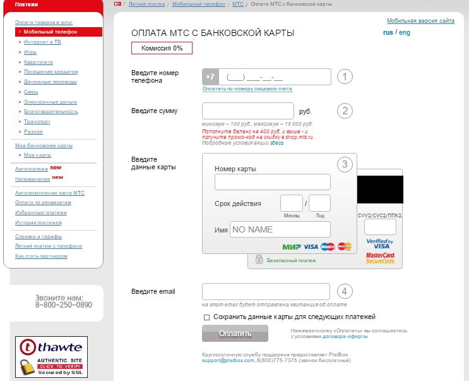
Task: Click the secure payment padlock icon
Action: [x=259, y=259]
